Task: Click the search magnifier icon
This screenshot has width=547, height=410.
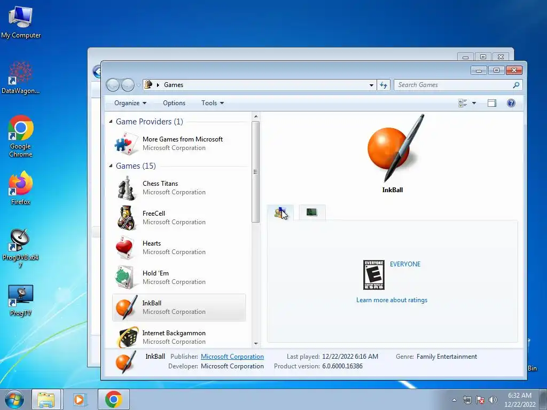Action: tap(517, 85)
